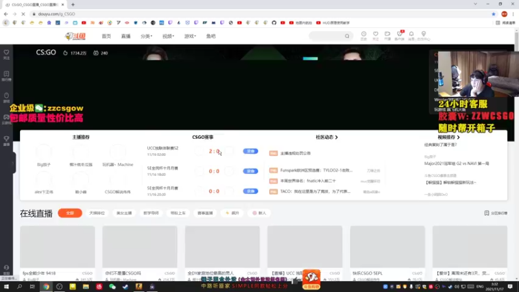This screenshot has height=292, width=519.
Task: Click the browser back arrow
Action: [6, 14]
